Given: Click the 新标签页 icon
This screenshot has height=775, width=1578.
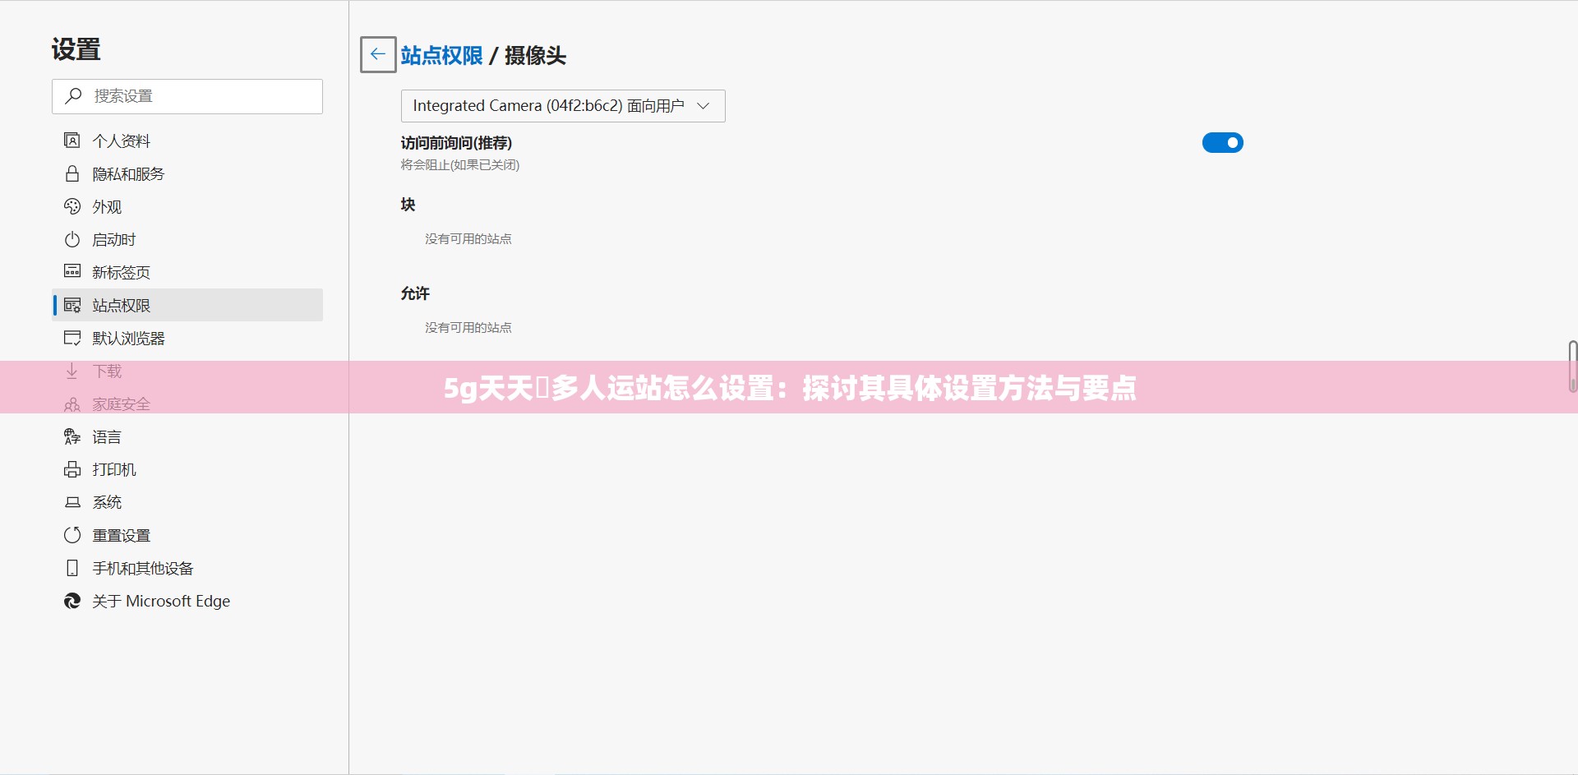Looking at the screenshot, I should coord(72,271).
